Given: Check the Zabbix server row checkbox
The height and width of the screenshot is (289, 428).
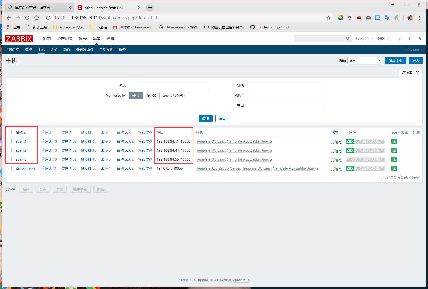Looking at the screenshot, I should pos(9,168).
